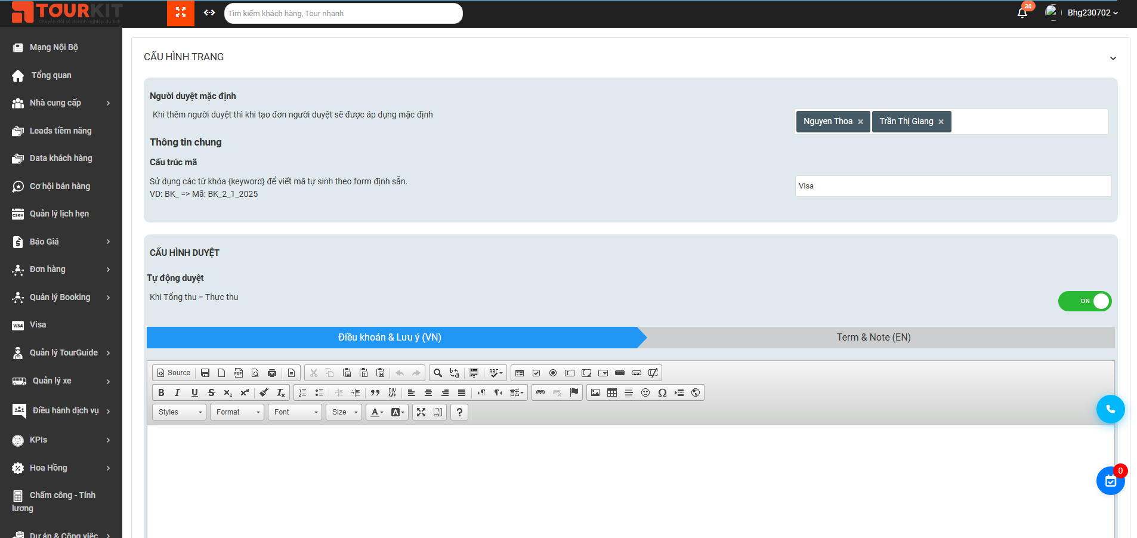Click the Save icon in editor toolbar

(205, 373)
